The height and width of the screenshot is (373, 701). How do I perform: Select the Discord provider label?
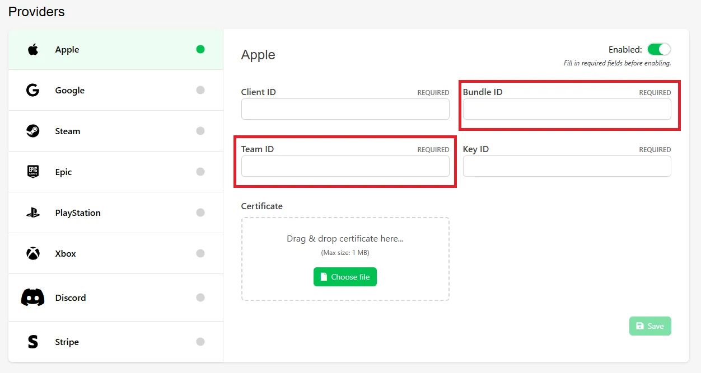click(71, 298)
